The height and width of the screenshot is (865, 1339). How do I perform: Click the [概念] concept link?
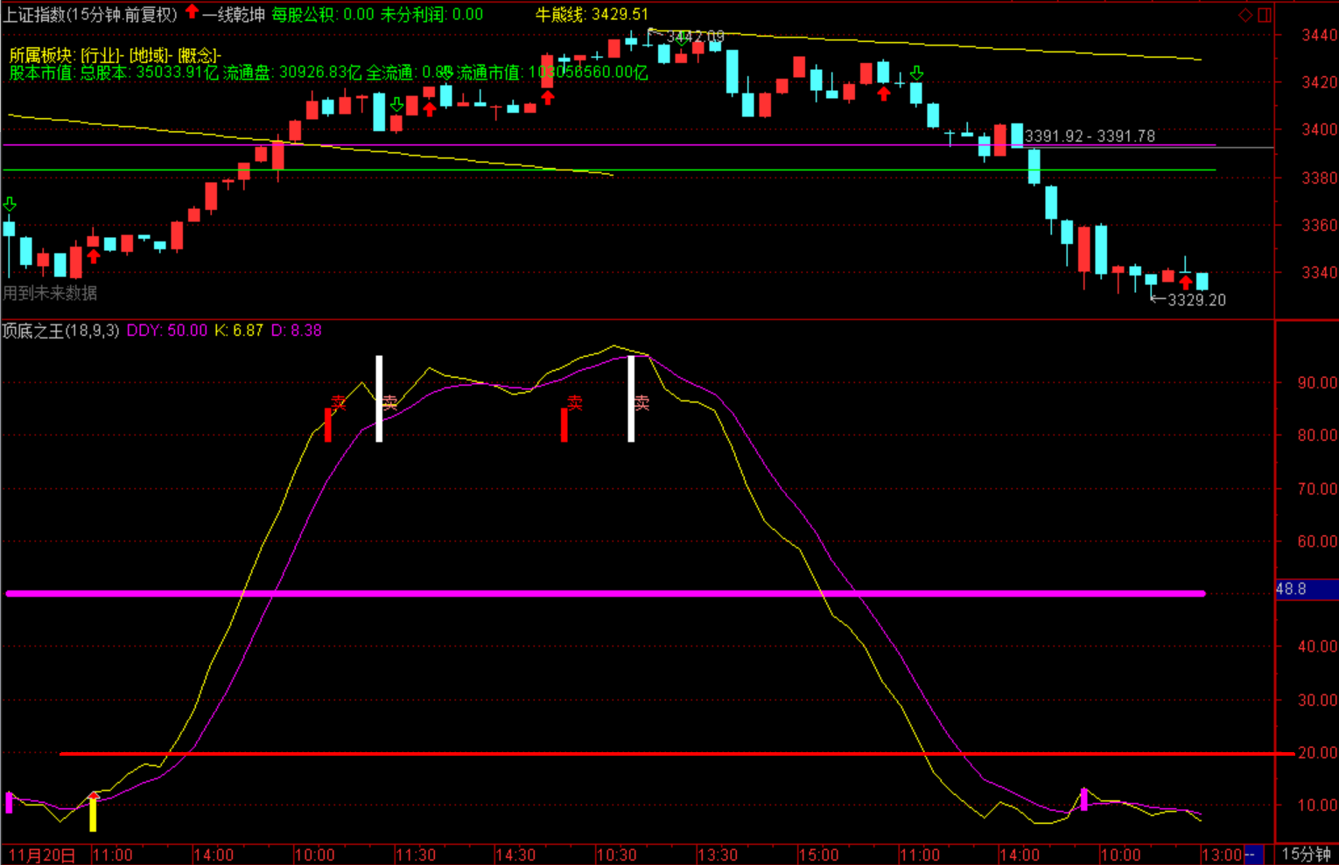click(x=199, y=55)
